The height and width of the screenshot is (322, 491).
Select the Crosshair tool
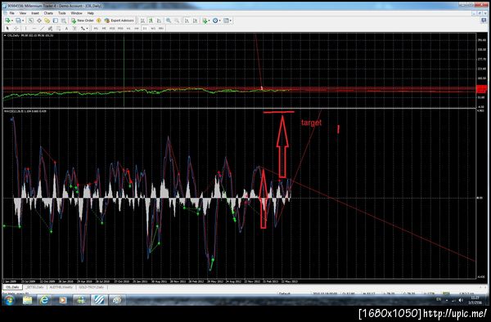coord(16,29)
